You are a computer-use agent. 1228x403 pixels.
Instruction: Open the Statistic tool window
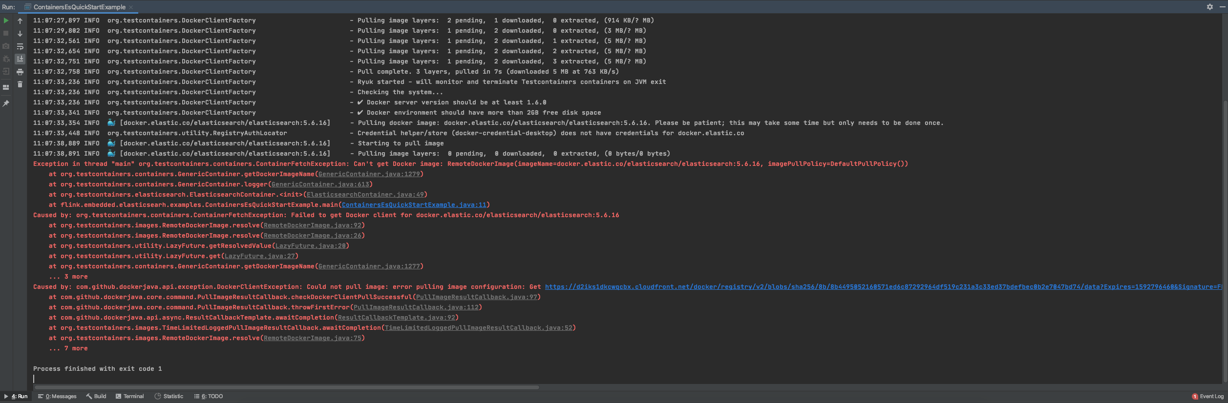pos(169,396)
